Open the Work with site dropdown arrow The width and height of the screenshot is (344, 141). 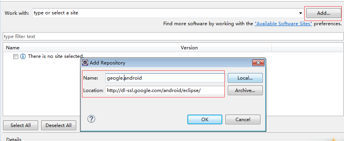[300, 13]
